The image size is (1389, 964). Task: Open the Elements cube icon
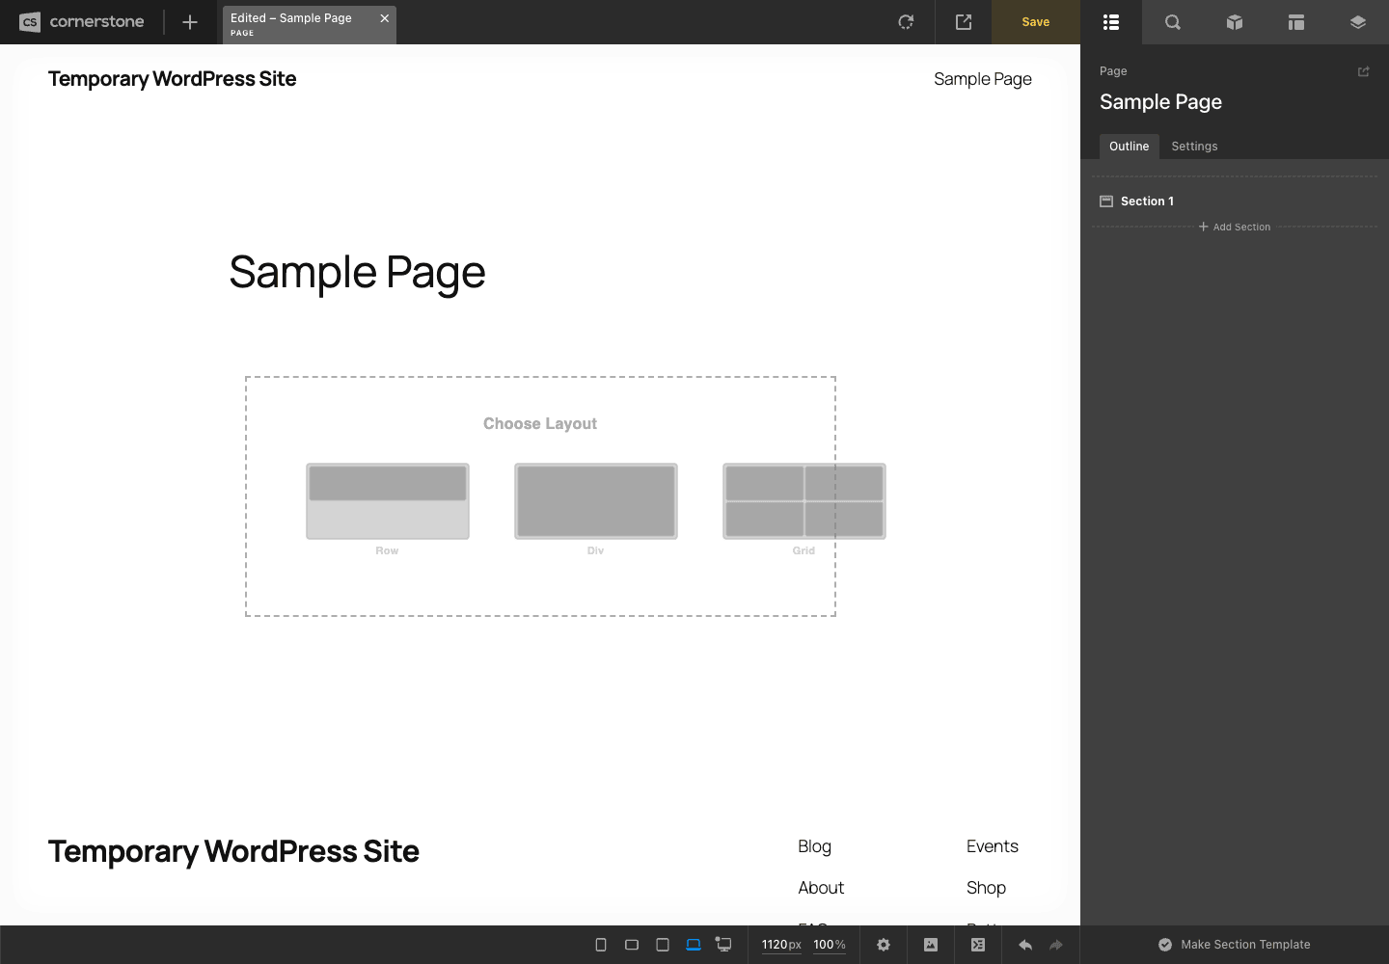pyautogui.click(x=1235, y=21)
